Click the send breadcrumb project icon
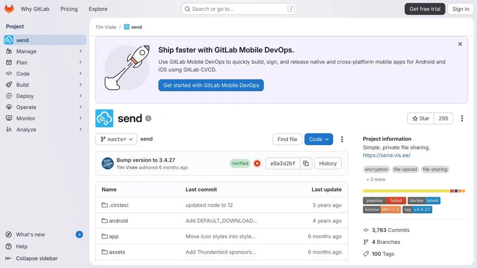This screenshot has width=477, height=268. (x=127, y=27)
